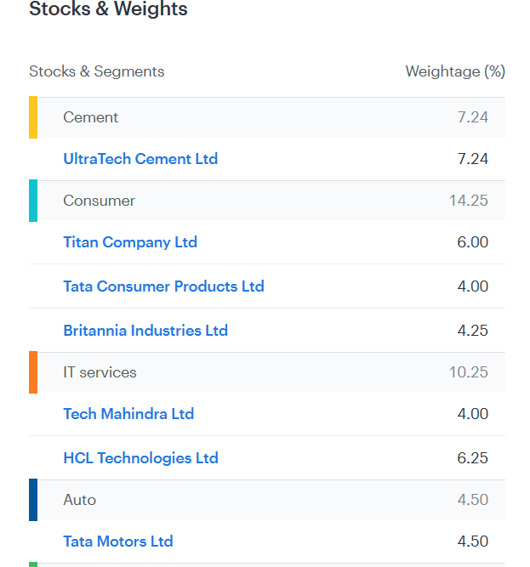This screenshot has width=530, height=567.
Task: Open UltraTech Cement Ltd stock link
Action: [x=140, y=159]
